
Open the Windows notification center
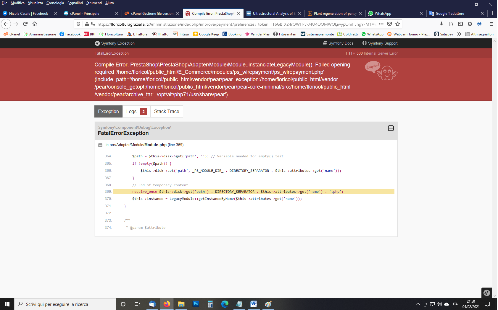[x=488, y=304]
